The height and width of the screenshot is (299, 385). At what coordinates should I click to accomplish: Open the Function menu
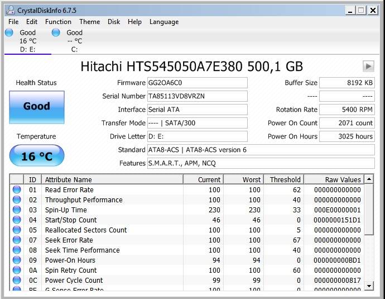(58, 22)
